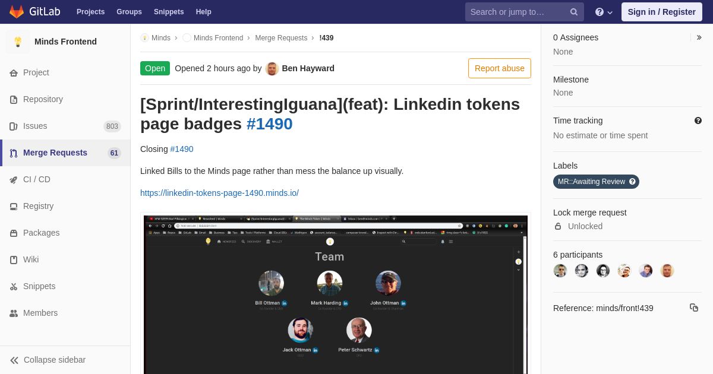Viewport: 713px width, 374px height.
Task: Click Ben Hayward author name
Action: (308, 68)
